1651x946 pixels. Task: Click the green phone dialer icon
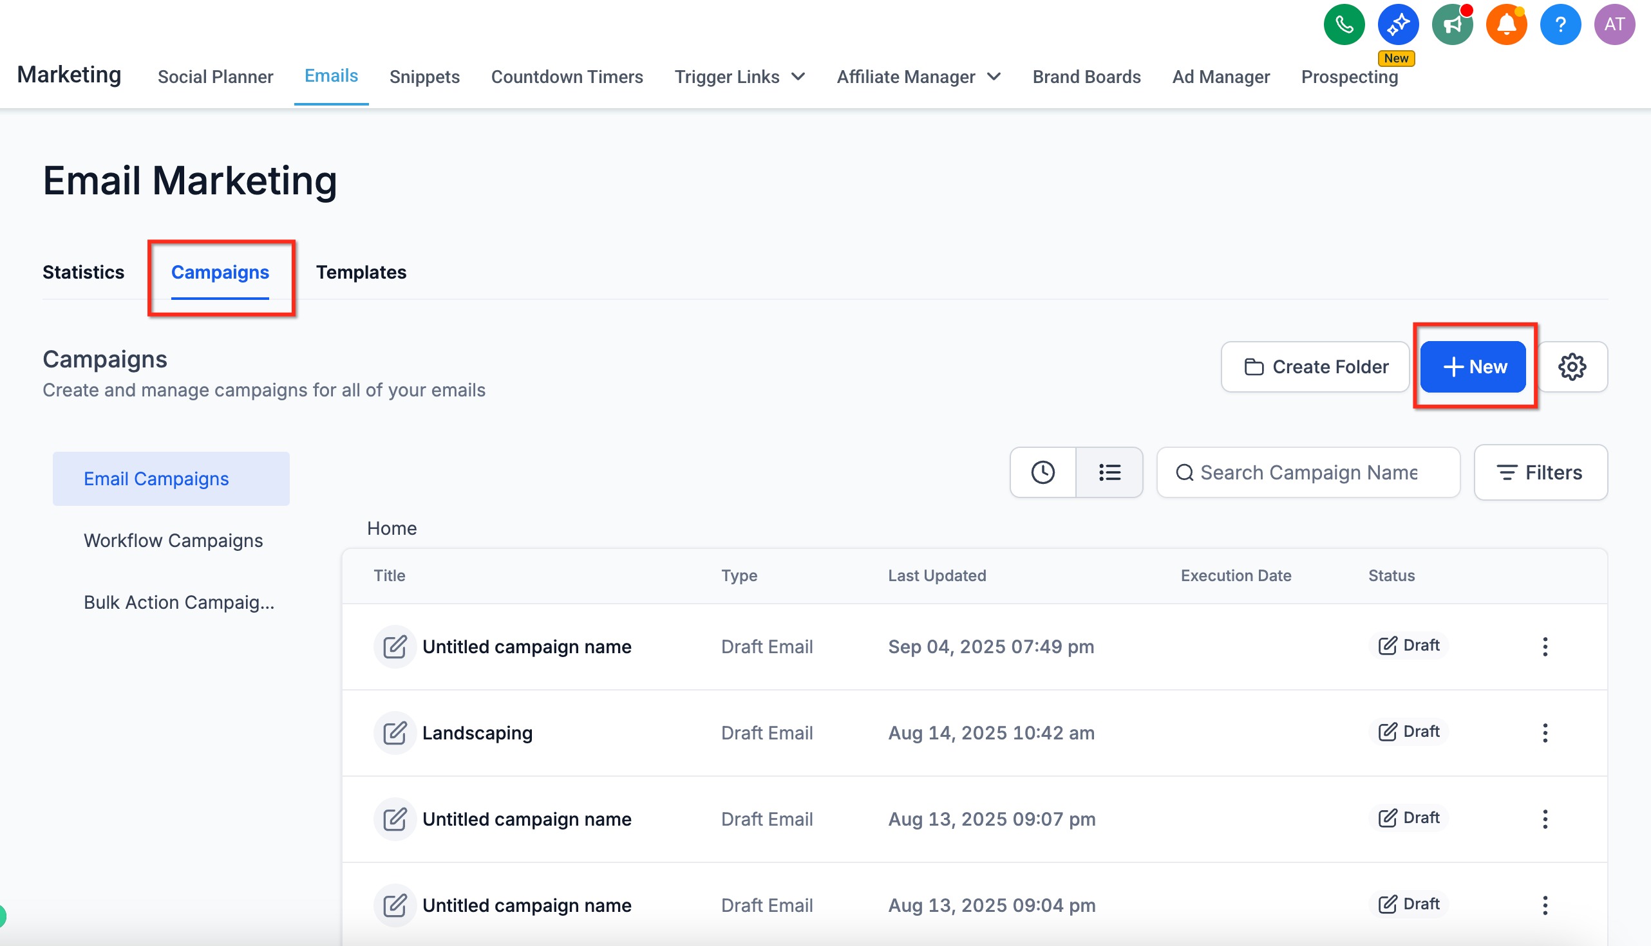[1344, 24]
